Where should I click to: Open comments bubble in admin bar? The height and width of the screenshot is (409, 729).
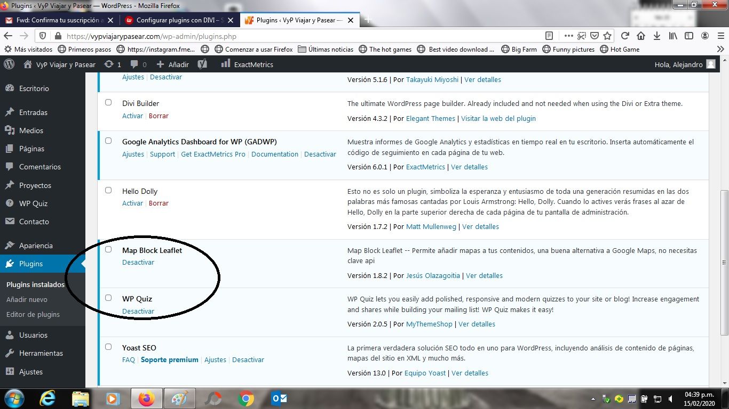(139, 64)
